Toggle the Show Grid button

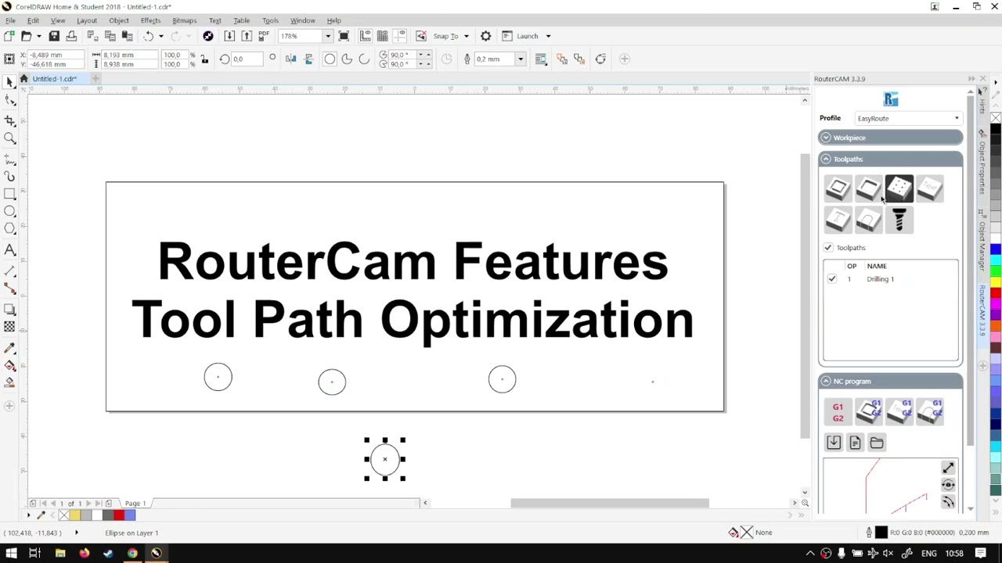click(x=382, y=36)
